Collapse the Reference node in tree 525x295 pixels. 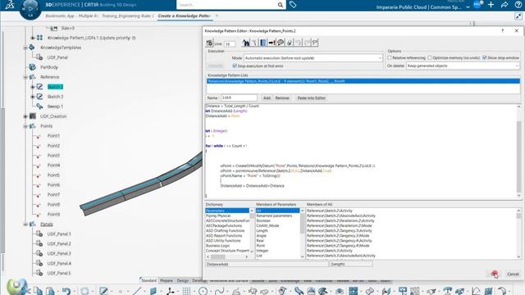(x=25, y=77)
